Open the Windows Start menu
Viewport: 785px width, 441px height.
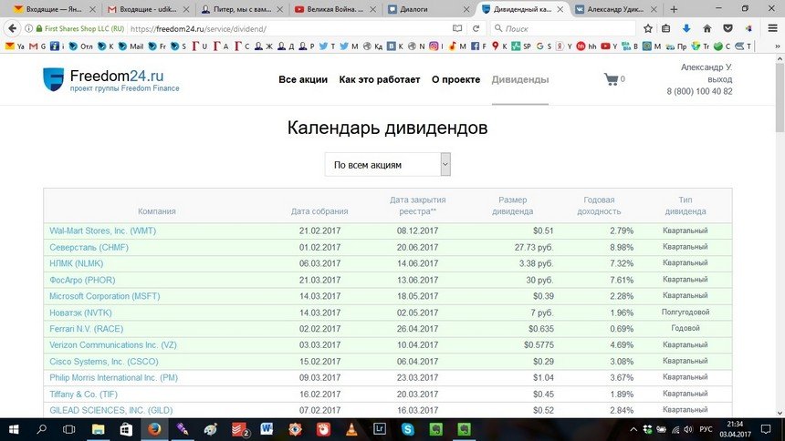coord(14,429)
